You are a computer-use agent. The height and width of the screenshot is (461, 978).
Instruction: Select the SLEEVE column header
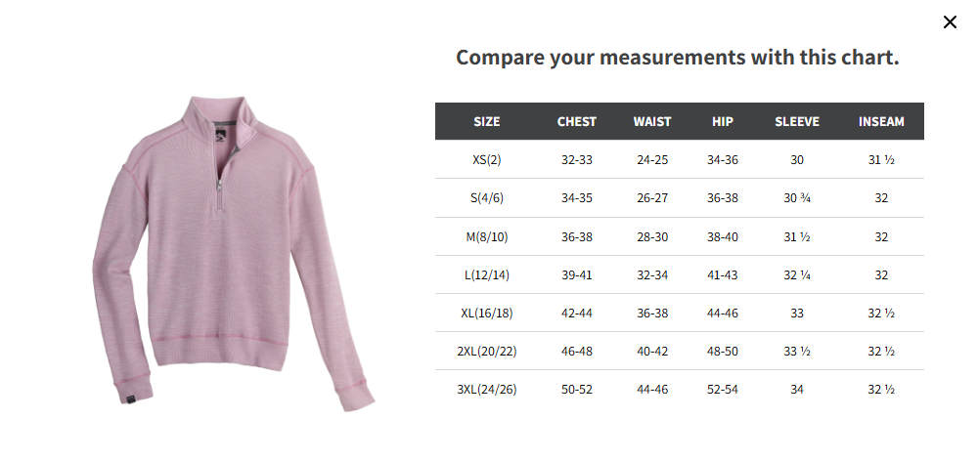click(x=796, y=121)
